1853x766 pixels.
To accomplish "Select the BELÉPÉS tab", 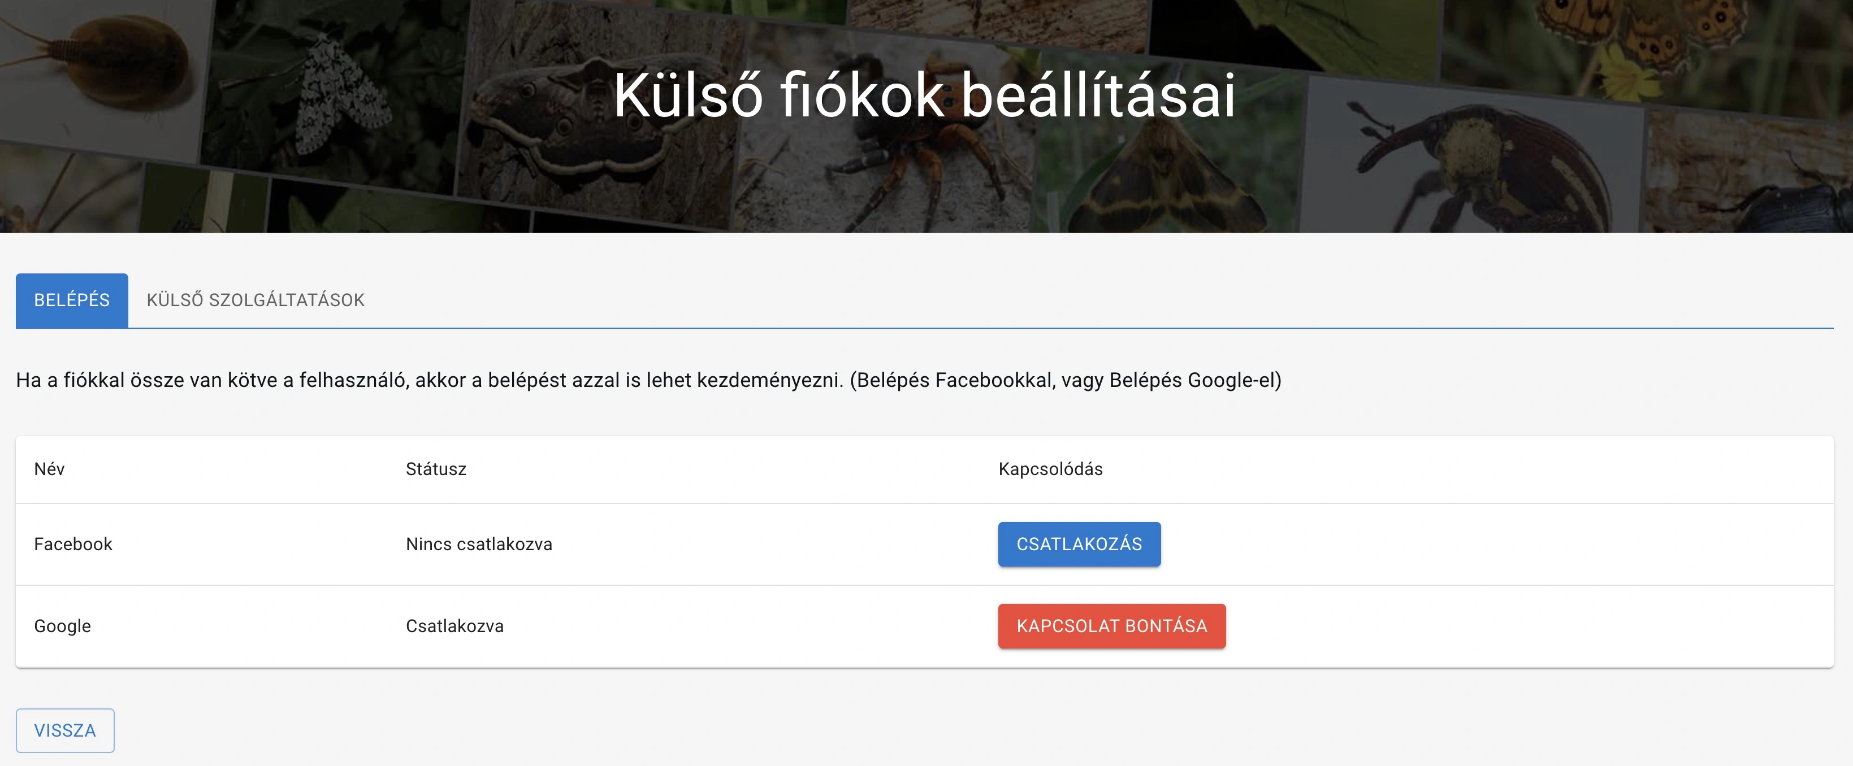I will pos(71,299).
